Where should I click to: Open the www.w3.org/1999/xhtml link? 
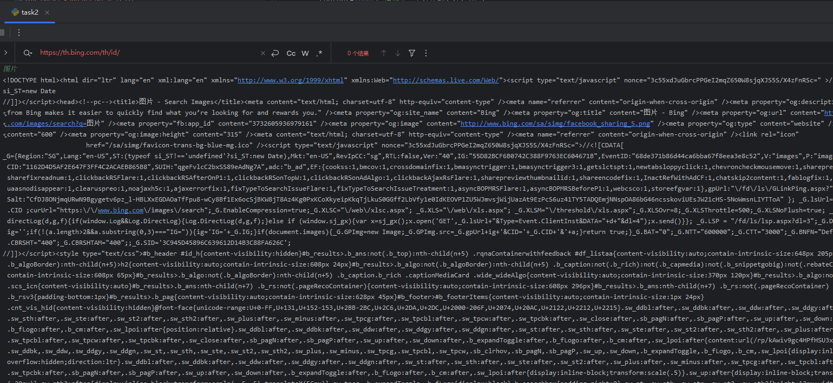pyautogui.click(x=291, y=80)
